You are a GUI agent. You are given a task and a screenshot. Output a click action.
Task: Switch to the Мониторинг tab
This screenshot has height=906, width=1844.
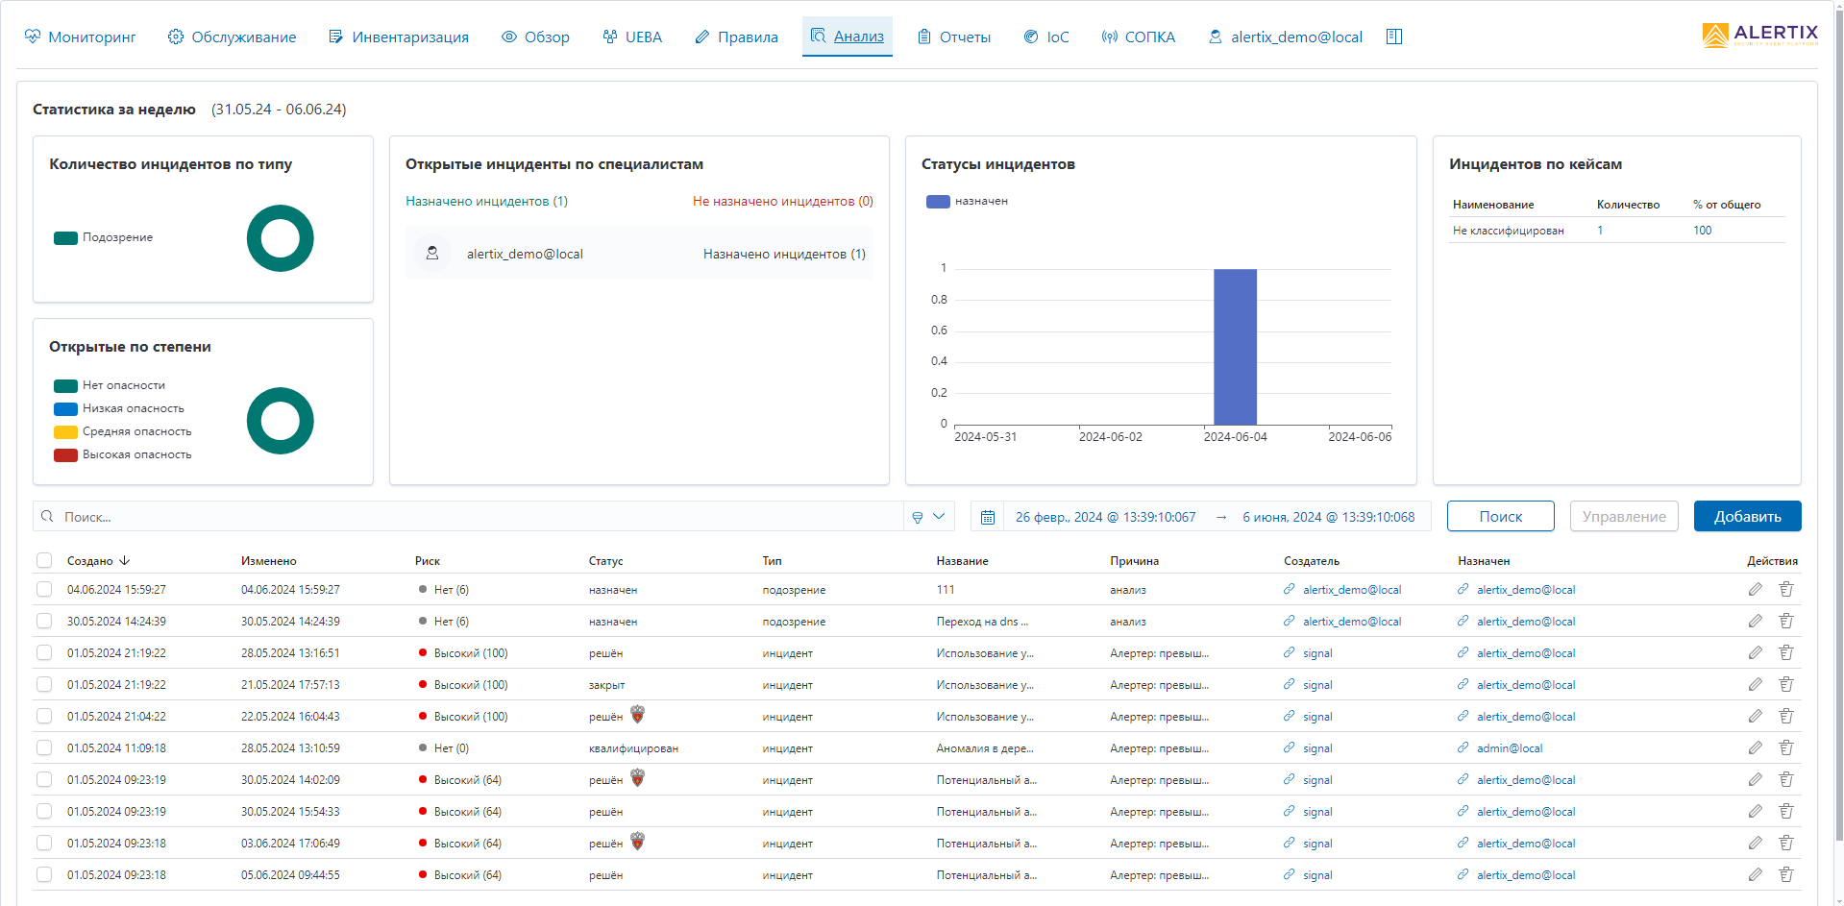pos(81,37)
